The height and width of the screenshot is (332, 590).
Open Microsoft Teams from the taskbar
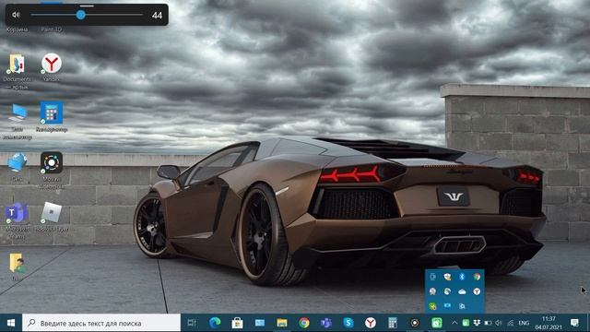tap(326, 323)
